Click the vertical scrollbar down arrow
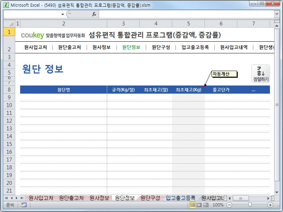This screenshot has width=283, height=212. point(277,193)
